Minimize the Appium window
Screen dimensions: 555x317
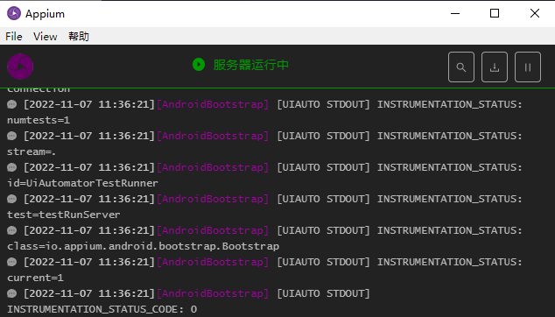[x=455, y=13]
